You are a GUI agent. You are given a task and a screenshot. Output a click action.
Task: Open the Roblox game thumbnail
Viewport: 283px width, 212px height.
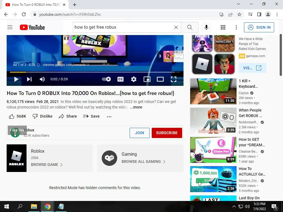pyautogui.click(x=17, y=158)
